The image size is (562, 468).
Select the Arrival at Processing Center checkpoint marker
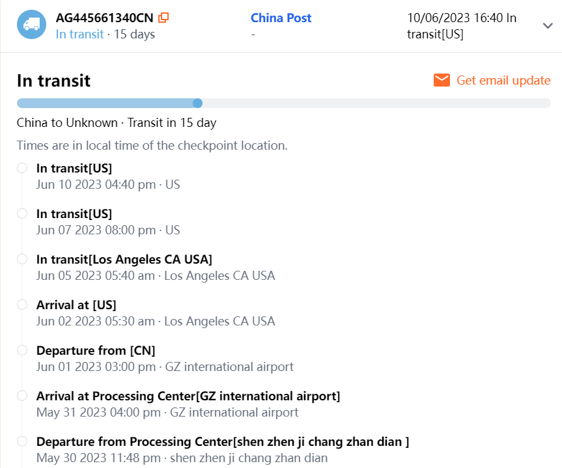click(x=22, y=396)
